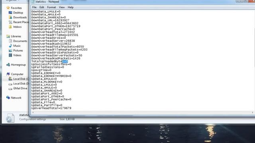Viewport: 255px width, 143px height.
Task: Click the line DownData_URL=16293927
Action: tap(50, 20)
